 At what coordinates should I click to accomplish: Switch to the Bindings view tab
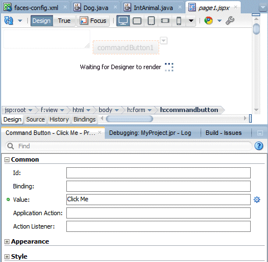pos(85,119)
